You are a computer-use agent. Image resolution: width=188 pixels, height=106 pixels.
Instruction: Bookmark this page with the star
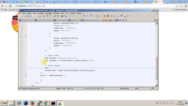(177, 6)
